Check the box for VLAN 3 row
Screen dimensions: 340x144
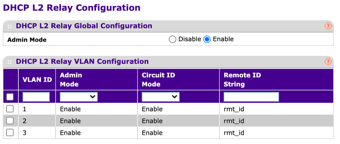[10, 132]
